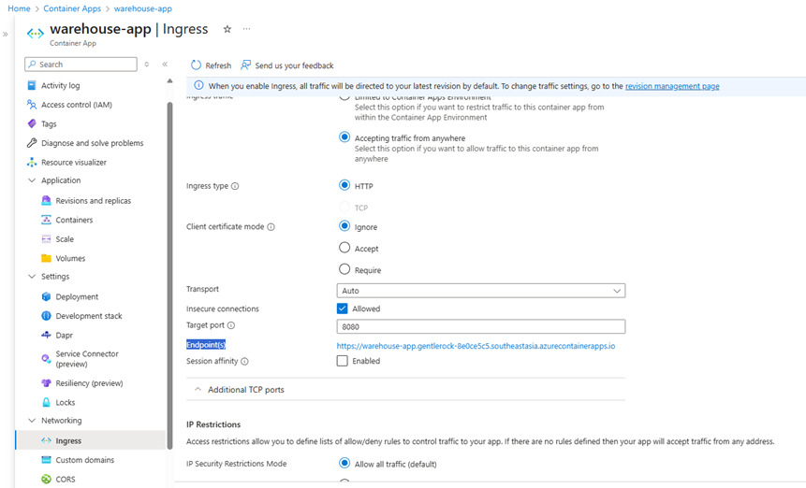Image resolution: width=806 pixels, height=488 pixels.
Task: Open Development stack menu item
Action: coord(89,316)
